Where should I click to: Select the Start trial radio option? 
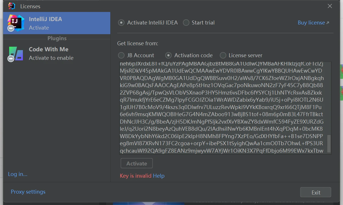[x=199, y=22]
